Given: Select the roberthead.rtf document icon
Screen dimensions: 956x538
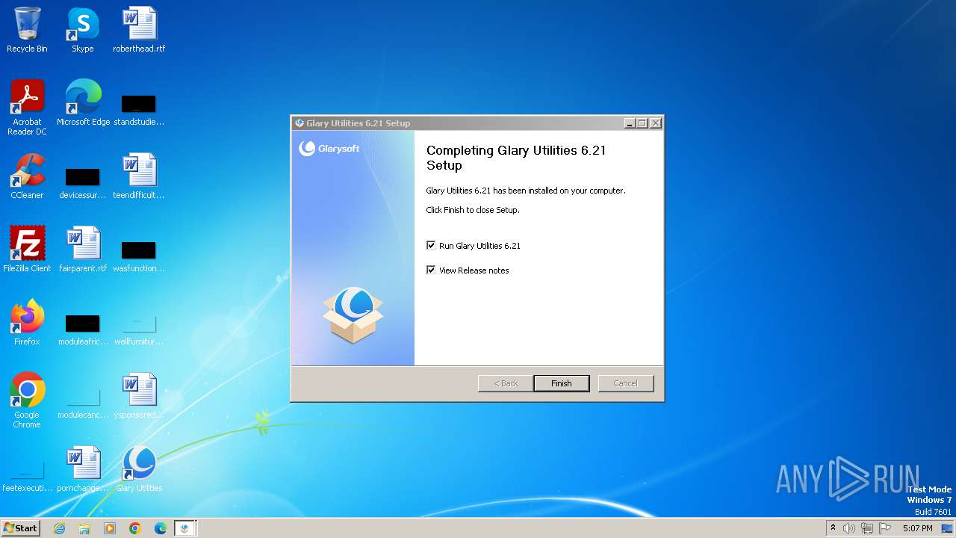Looking at the screenshot, I should [x=139, y=30].
